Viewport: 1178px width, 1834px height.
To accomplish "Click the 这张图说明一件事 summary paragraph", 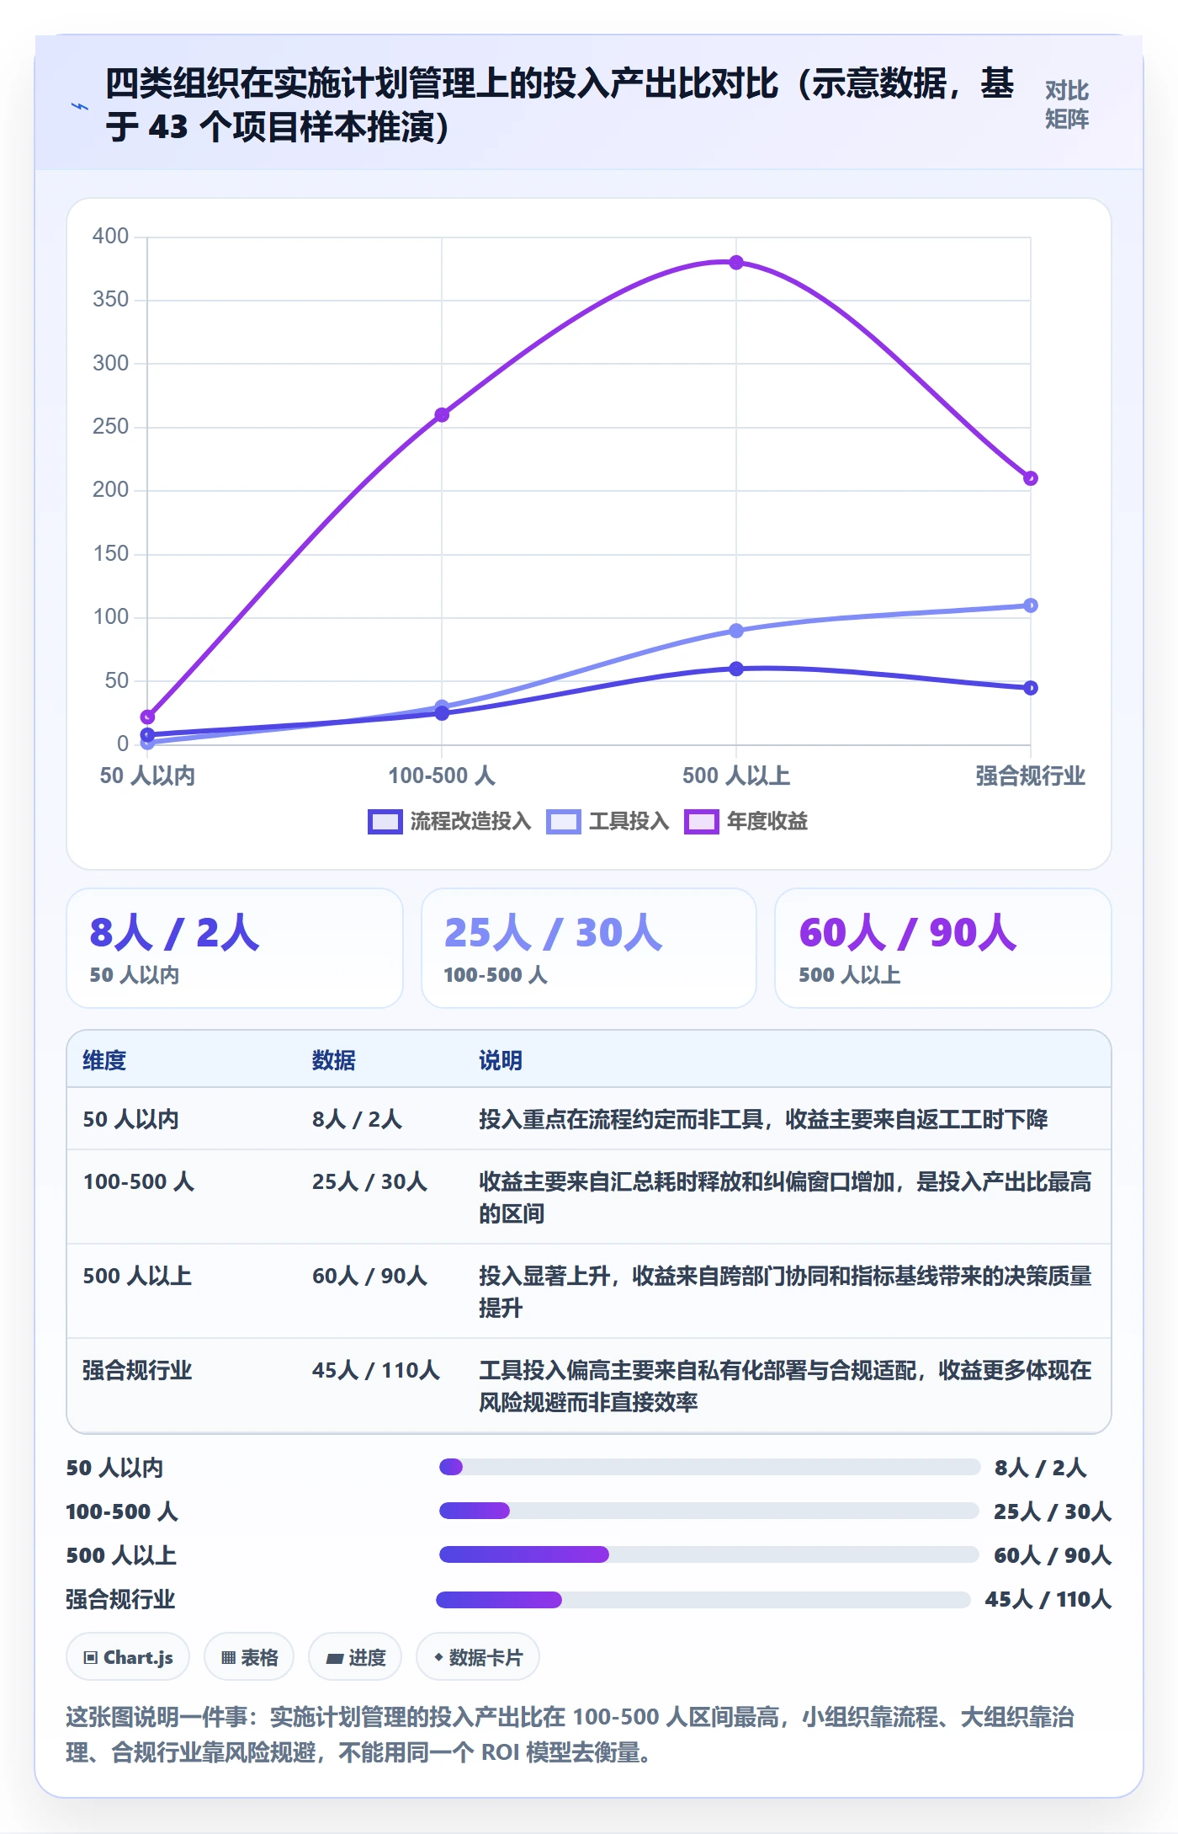I will pyautogui.click(x=570, y=1735).
